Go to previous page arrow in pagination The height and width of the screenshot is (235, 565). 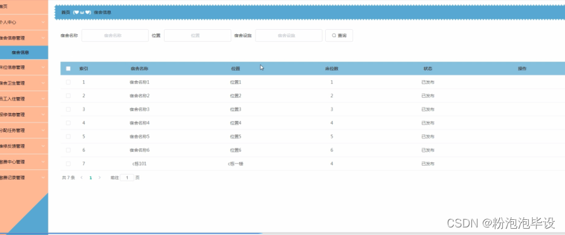[82, 178]
